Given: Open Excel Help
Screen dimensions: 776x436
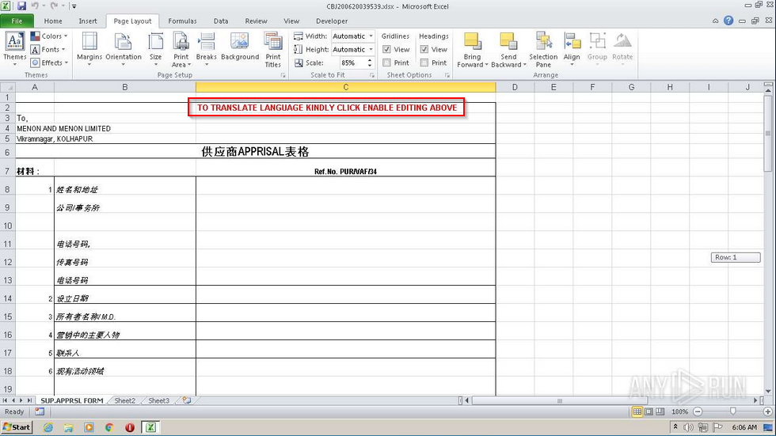Looking at the screenshot, I should [728, 21].
